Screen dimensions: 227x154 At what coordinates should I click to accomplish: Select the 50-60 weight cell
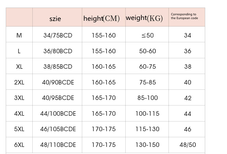147,51
